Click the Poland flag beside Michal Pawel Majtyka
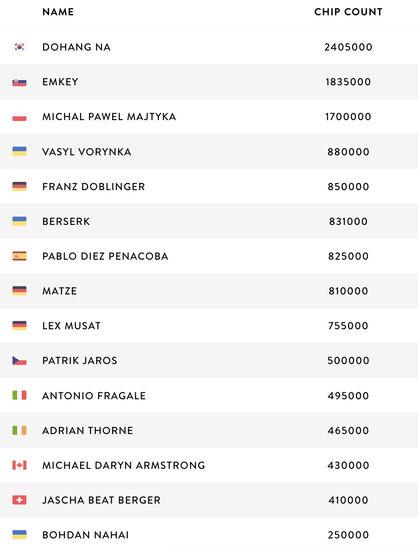Viewport: 418px width, 550px height. click(19, 117)
